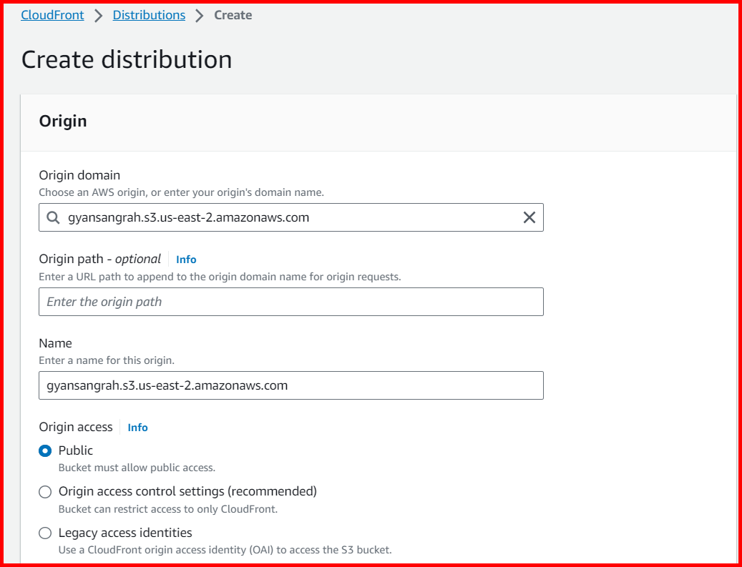Click the Create breadcrumb entry

[233, 14]
